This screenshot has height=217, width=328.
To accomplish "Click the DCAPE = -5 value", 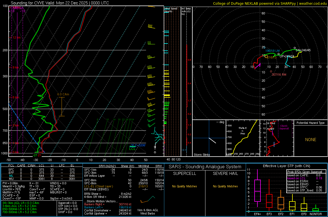I will pyautogui.click(x=11, y=195).
